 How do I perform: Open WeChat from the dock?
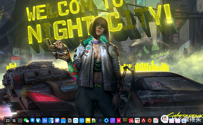[26, 121]
